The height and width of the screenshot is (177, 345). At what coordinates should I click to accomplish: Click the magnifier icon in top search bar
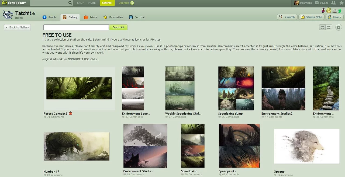pos(70,3)
